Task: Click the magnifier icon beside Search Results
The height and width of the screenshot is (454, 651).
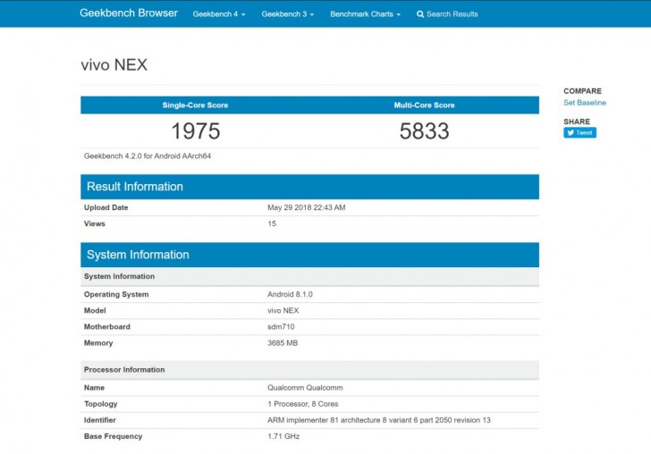Action: pos(420,14)
